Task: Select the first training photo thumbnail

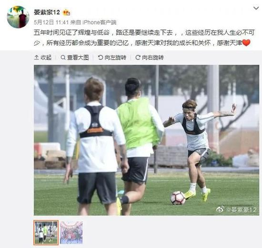Action: [x=46, y=233]
